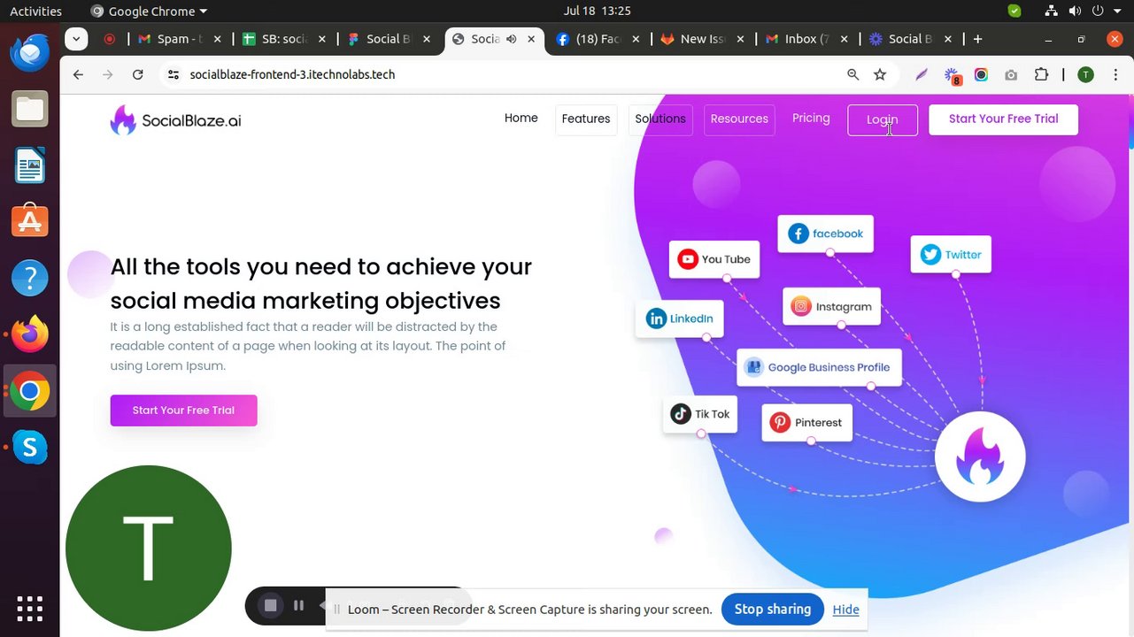The image size is (1134, 637).
Task: Click header Start Your Free Trial button
Action: (1003, 119)
